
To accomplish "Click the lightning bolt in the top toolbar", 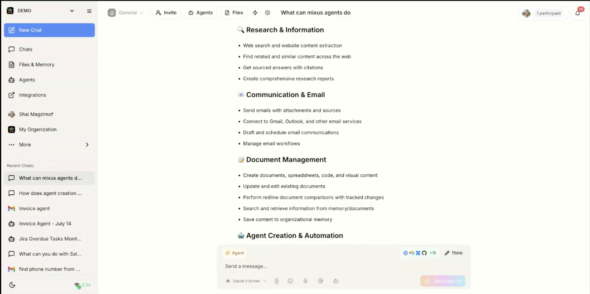I will tap(255, 13).
